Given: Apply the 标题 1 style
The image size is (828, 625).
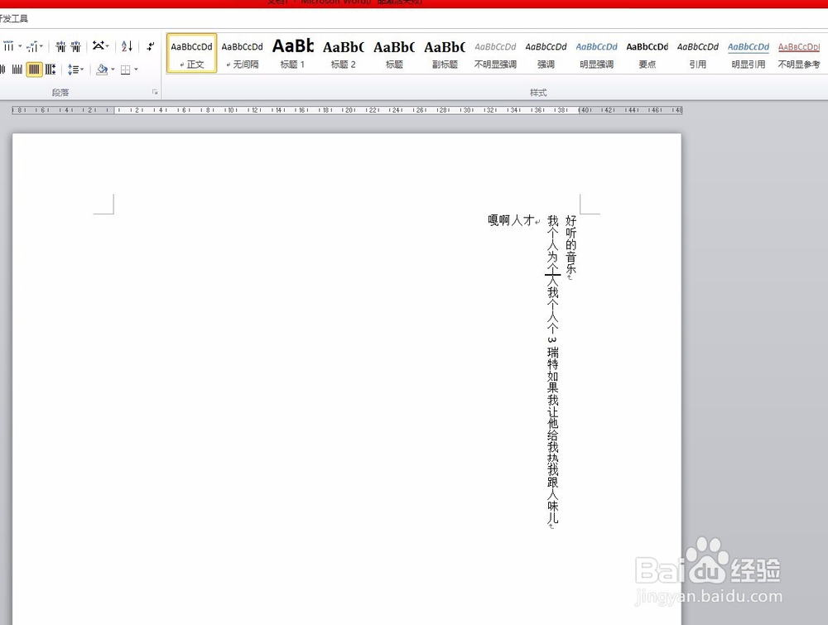Looking at the screenshot, I should coord(291,54).
